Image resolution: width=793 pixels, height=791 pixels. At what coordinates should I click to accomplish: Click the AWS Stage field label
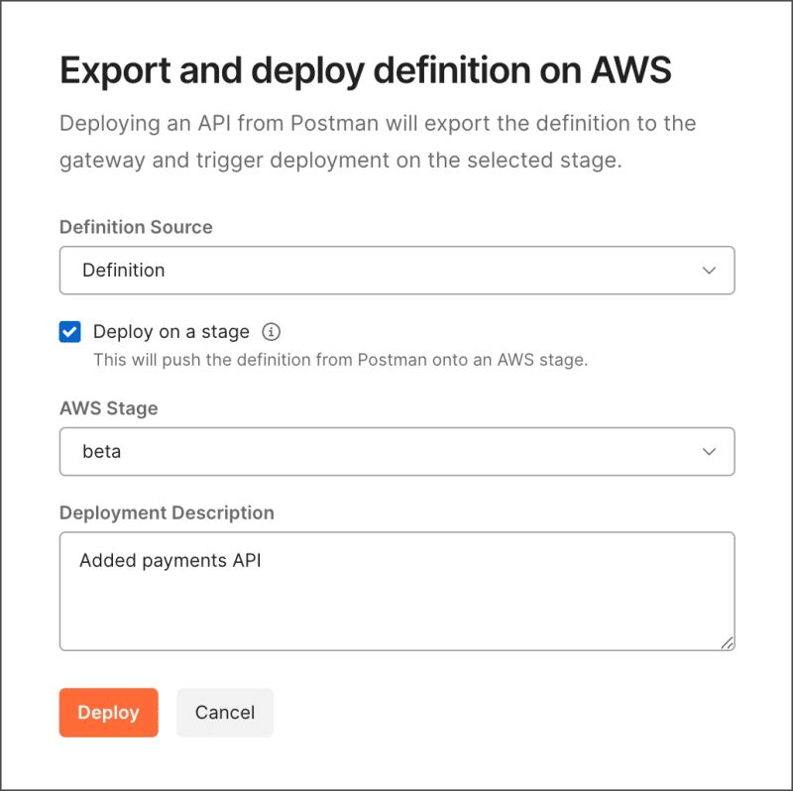point(109,408)
